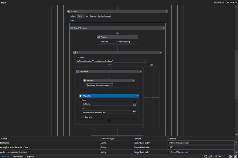Click scope TargetFileFolder for stringFreseniusSeamlessCare

tap(142, 147)
